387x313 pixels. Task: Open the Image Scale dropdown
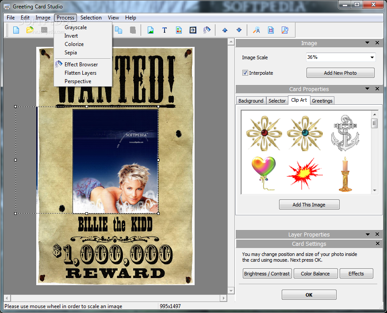(x=372, y=57)
